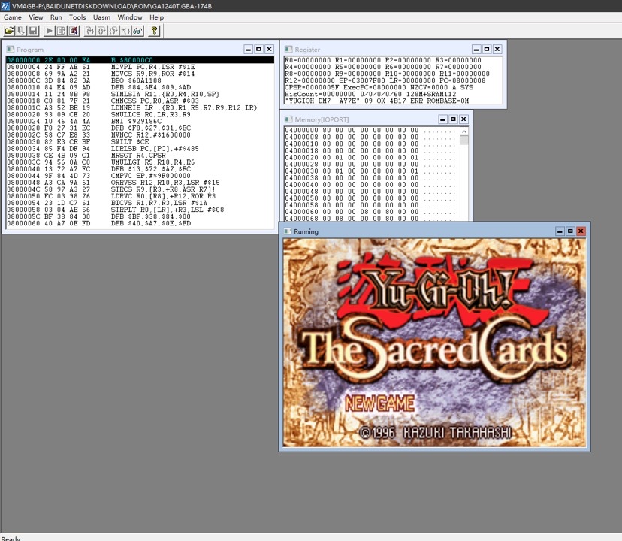This screenshot has height=541, width=622.
Task: Select line 0800002C MVNCC
Action: (140, 135)
